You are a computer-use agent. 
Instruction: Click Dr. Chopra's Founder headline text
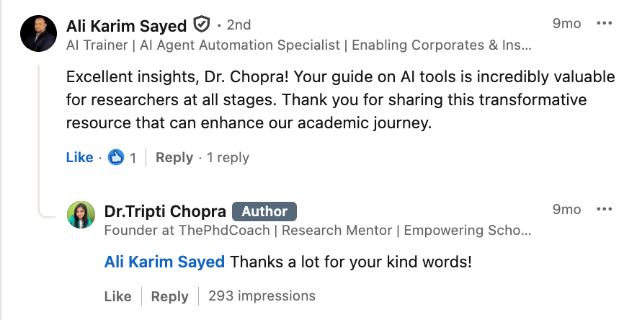(317, 231)
